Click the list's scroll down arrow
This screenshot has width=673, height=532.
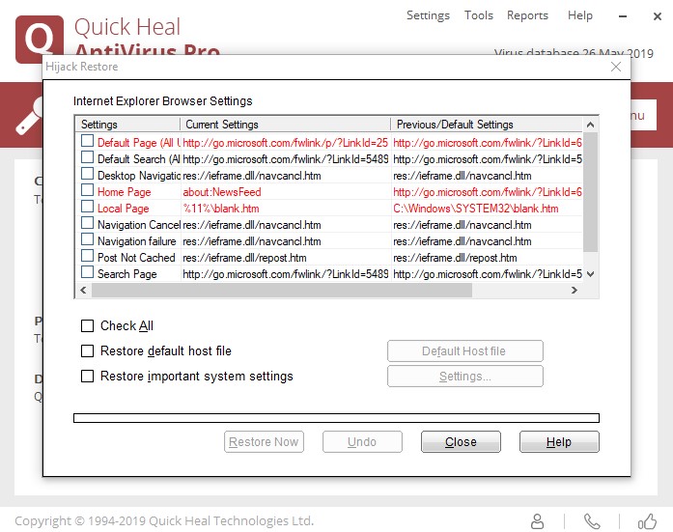tap(590, 274)
